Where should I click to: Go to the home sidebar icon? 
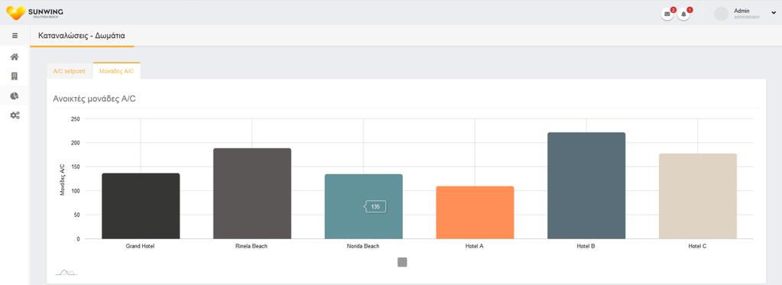coord(15,57)
